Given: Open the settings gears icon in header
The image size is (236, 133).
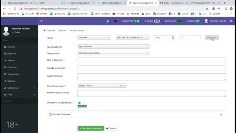Looking at the screenshot, I should (231, 21).
